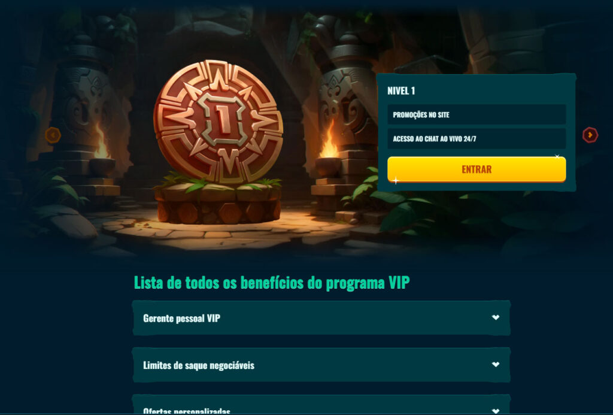The height and width of the screenshot is (415, 613).
Task: Open the Gerente pessoal VIP accordion label
Action: pos(182,319)
